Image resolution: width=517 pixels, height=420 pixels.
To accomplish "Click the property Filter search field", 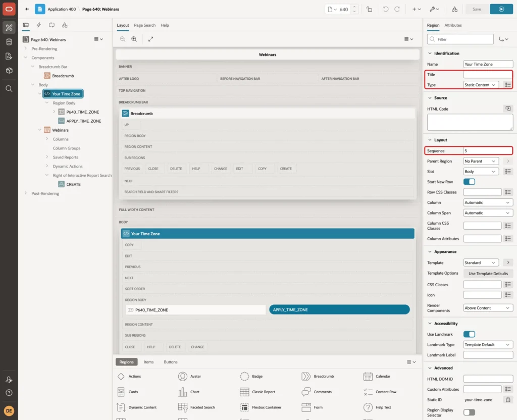I will (x=460, y=39).
